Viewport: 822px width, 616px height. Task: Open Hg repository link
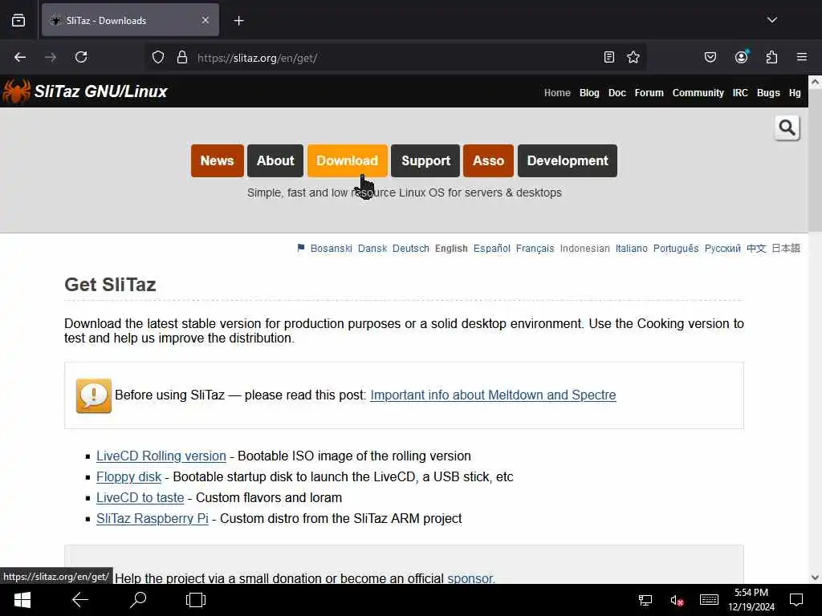point(795,93)
